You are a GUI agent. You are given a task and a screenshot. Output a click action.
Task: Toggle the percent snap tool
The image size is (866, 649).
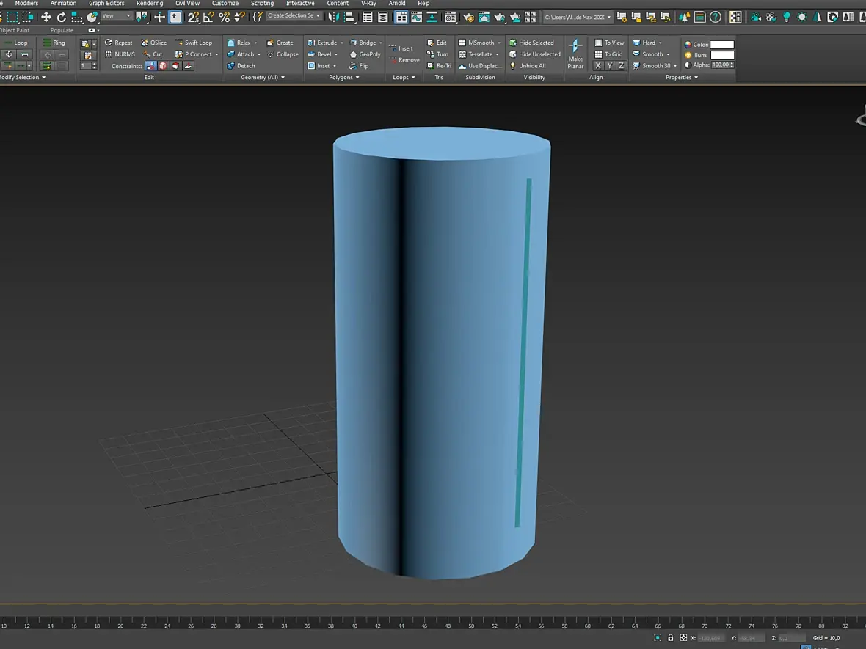coord(224,17)
